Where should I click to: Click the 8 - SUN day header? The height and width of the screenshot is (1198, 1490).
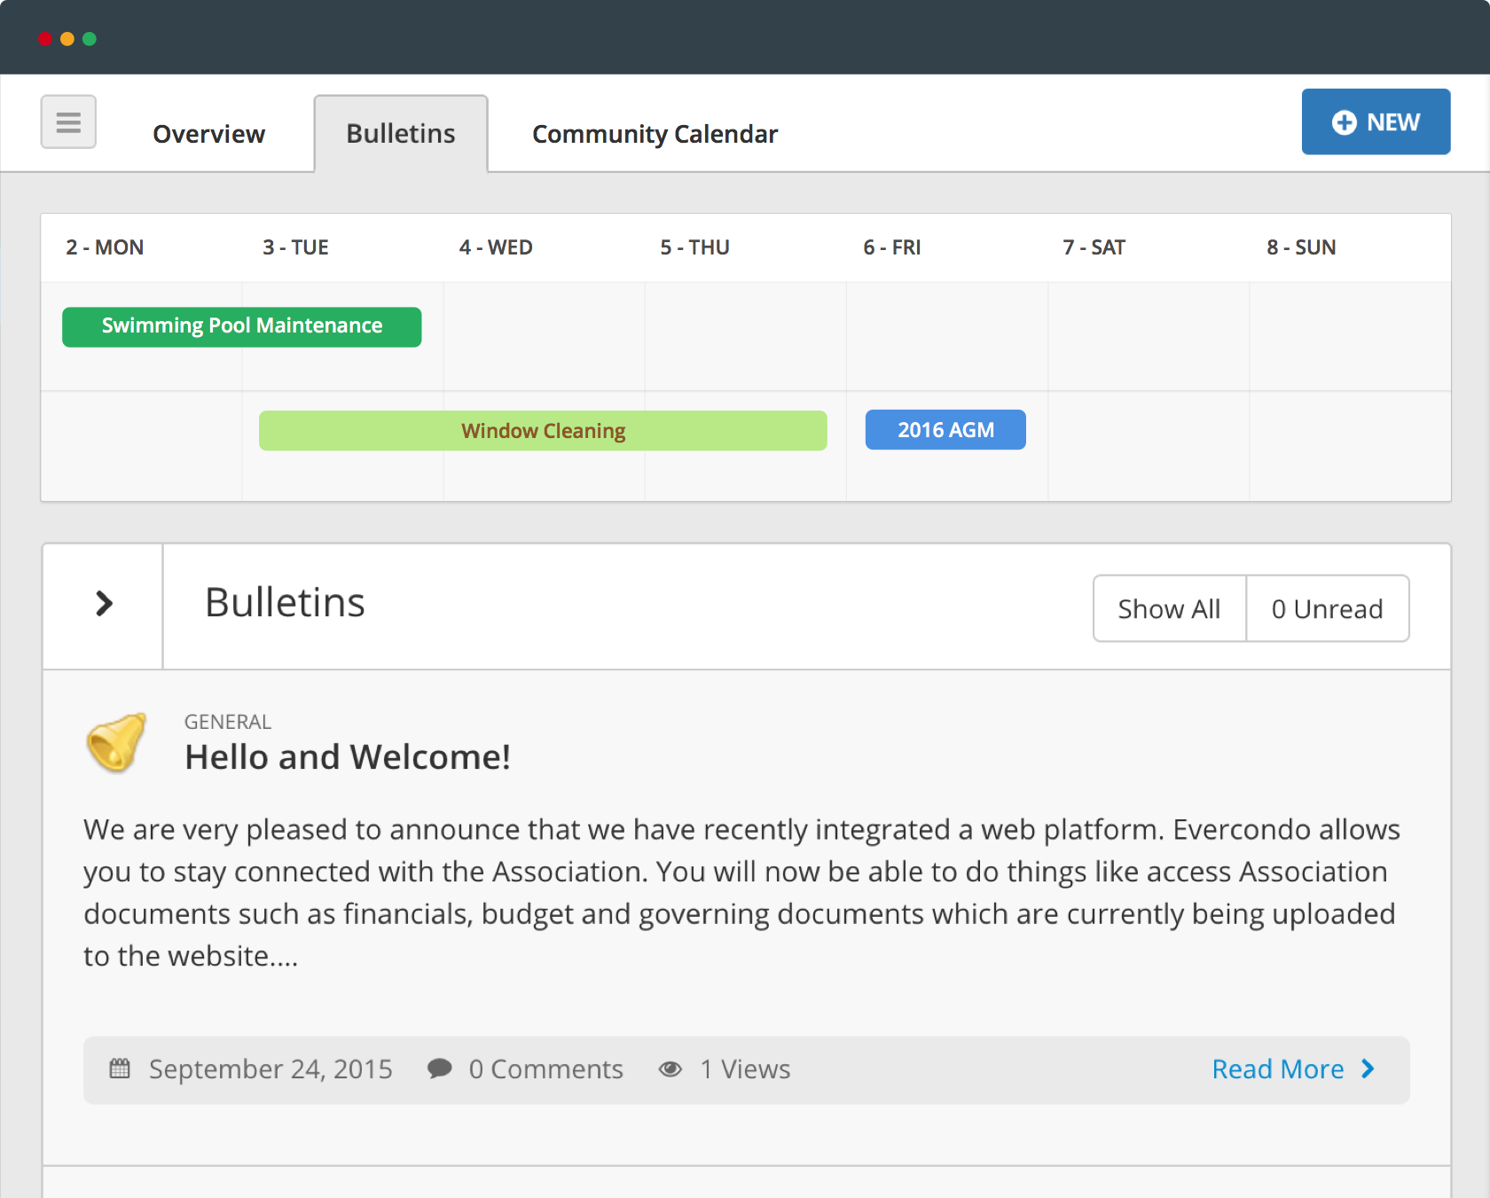point(1301,247)
